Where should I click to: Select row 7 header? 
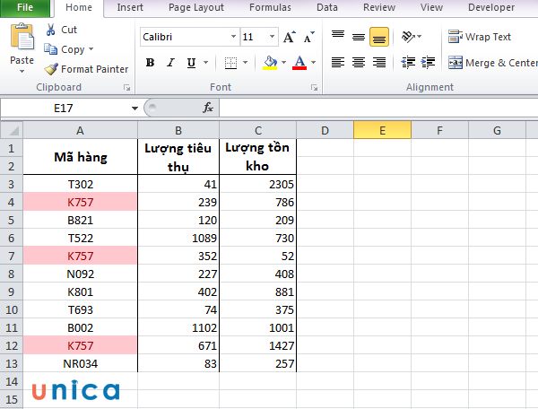point(12,256)
